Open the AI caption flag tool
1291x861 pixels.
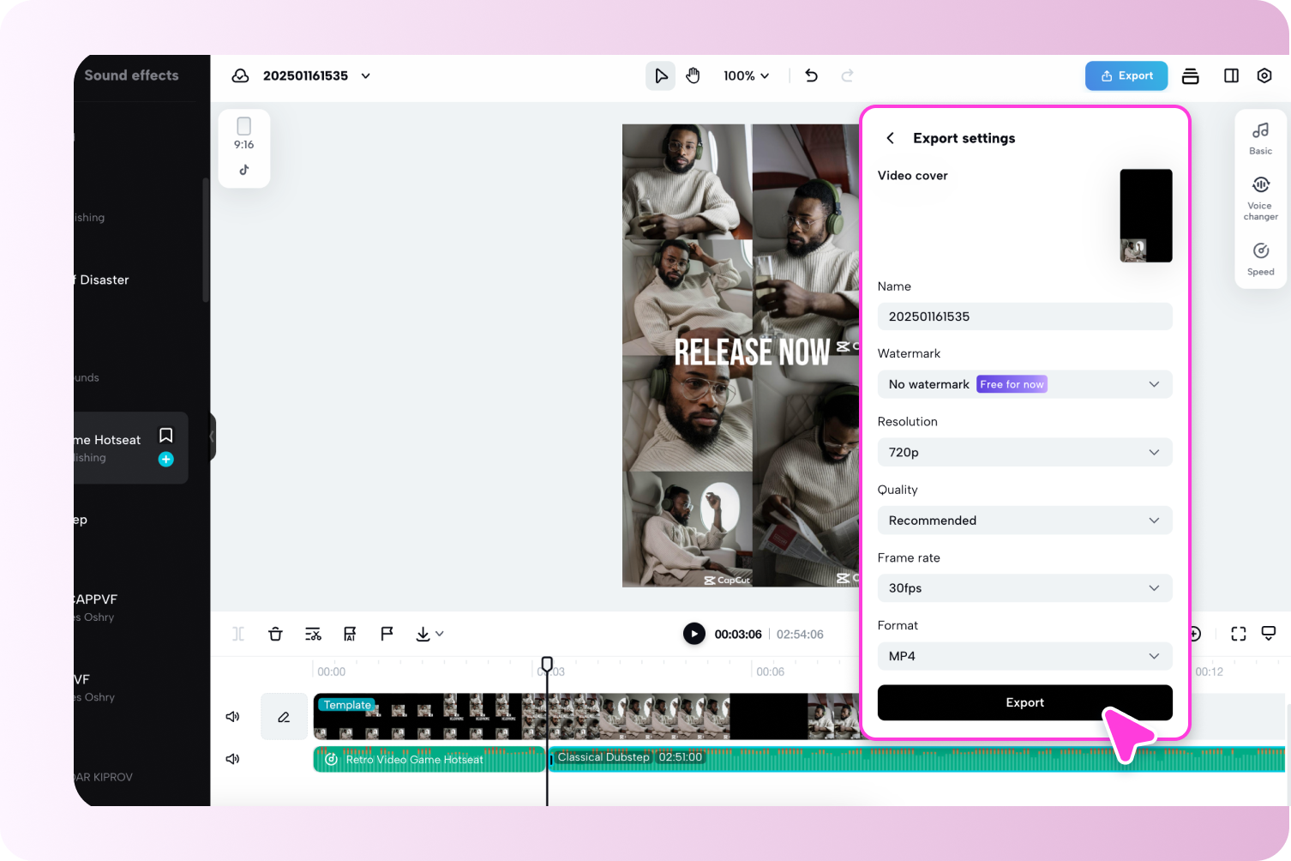(349, 633)
